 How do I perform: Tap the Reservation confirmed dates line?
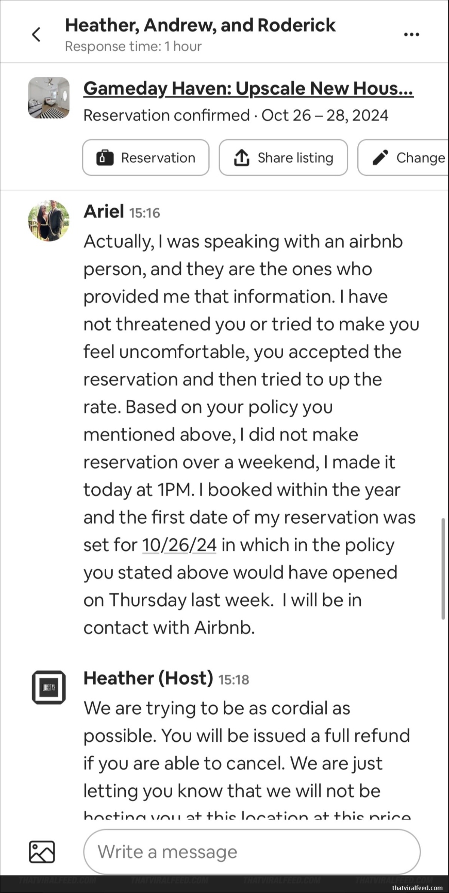[236, 115]
